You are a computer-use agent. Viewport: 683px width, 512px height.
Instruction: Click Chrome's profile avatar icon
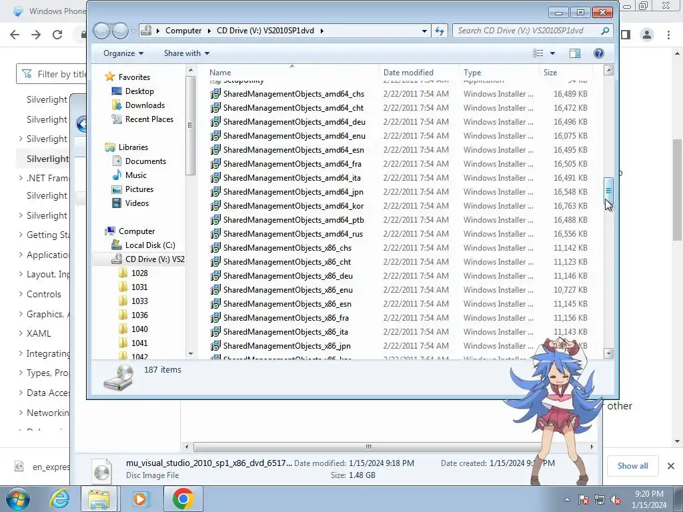(x=647, y=35)
